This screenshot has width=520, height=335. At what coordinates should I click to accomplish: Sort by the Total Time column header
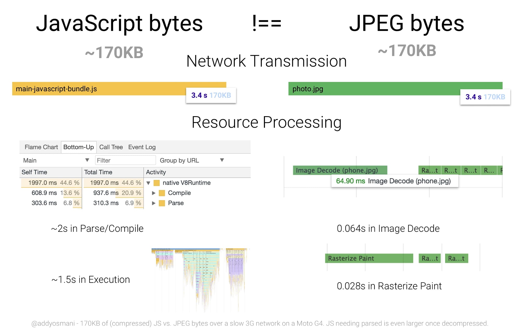98,172
